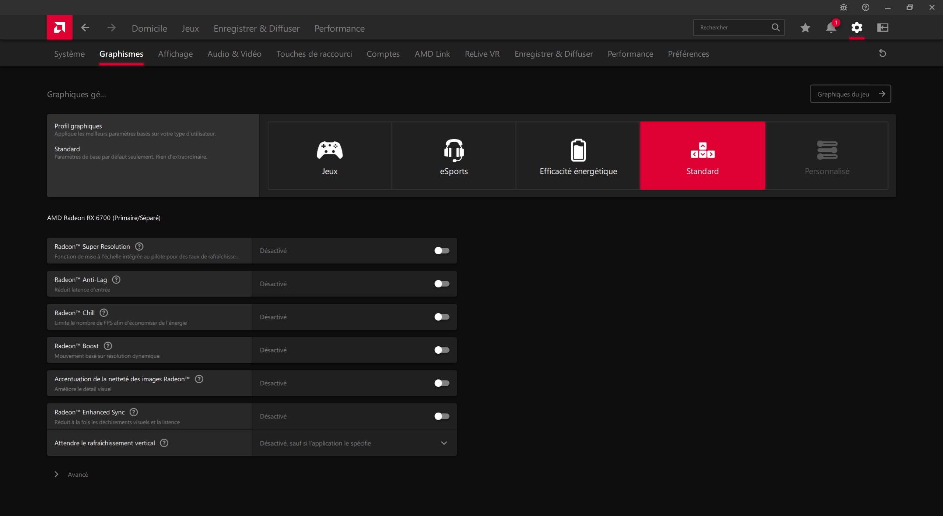The width and height of the screenshot is (943, 516).
Task: Click the reset arrow icon under settings
Action: (x=882, y=53)
